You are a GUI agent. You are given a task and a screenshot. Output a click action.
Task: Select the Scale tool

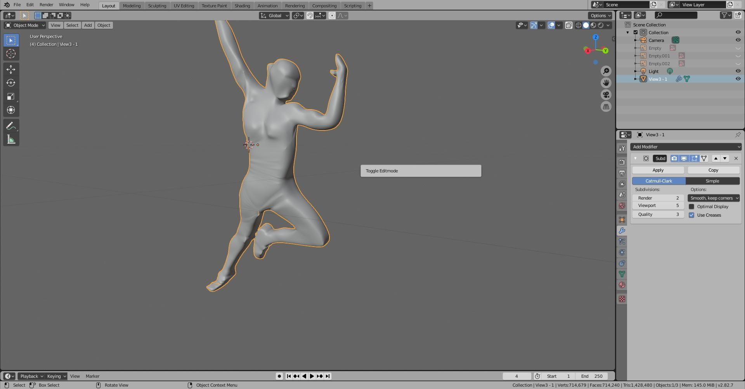point(11,97)
